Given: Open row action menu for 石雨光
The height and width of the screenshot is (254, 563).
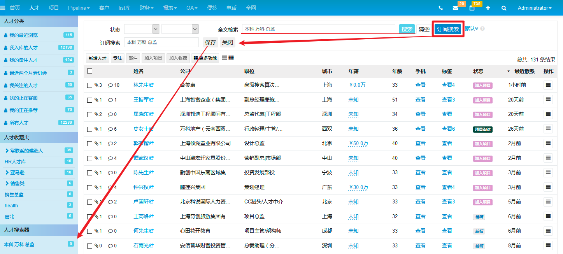Looking at the screenshot, I should 548,245.
